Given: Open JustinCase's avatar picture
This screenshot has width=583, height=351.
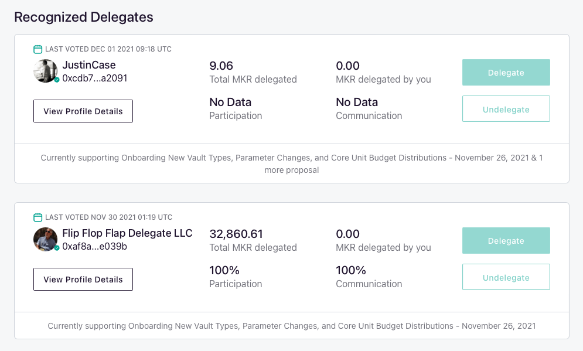Looking at the screenshot, I should [x=45, y=71].
